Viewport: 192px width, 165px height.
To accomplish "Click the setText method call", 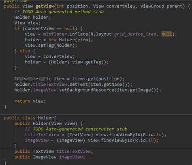I will (x=79, y=85).
